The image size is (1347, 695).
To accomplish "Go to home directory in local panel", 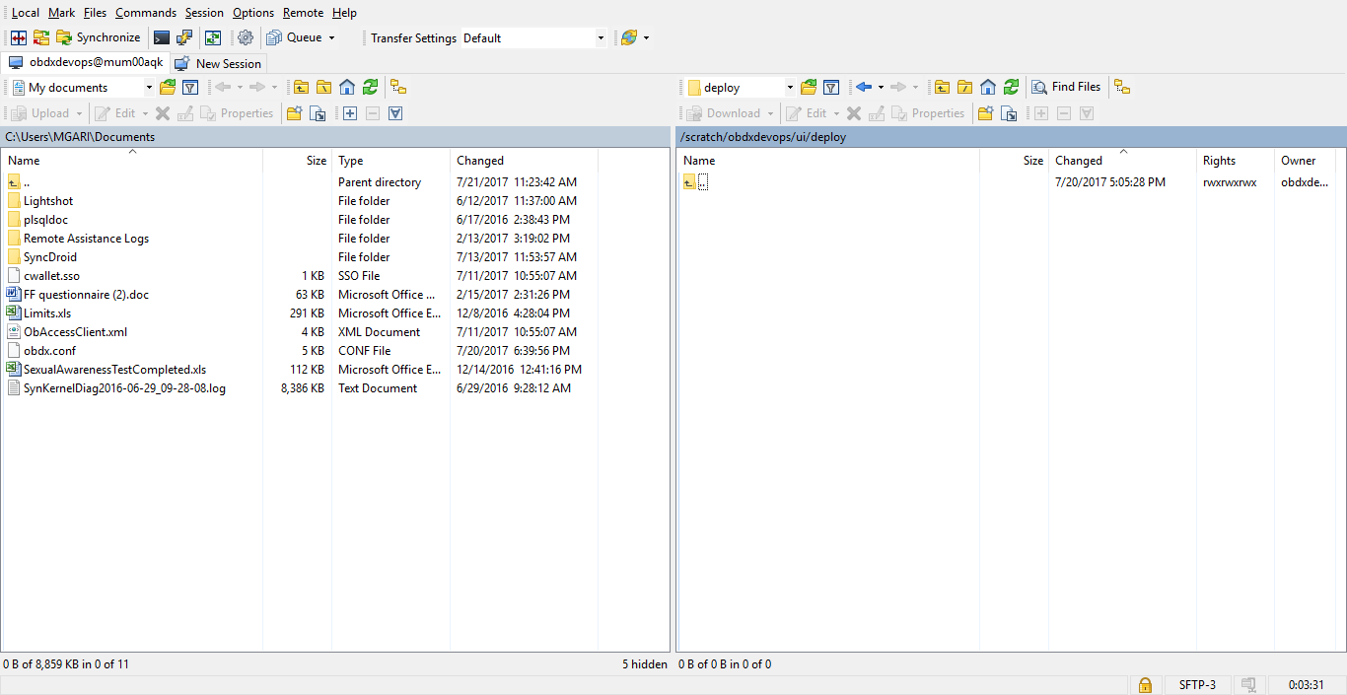I will click(346, 87).
